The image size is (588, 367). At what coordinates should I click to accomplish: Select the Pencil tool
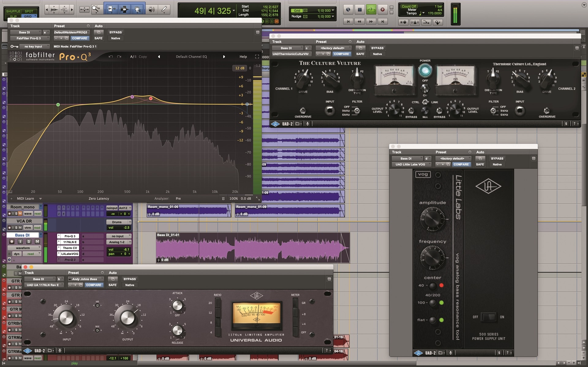164,9
